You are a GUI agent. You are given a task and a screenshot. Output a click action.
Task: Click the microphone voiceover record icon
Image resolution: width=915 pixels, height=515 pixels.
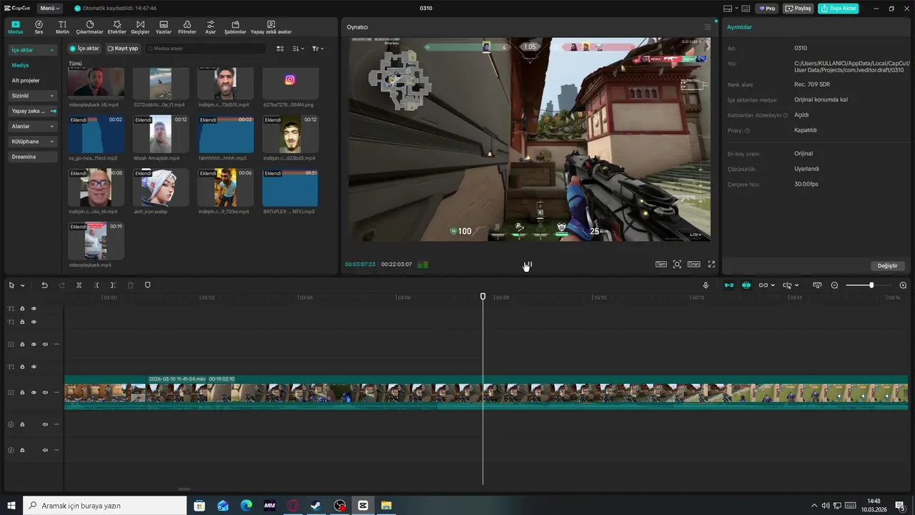(x=706, y=285)
